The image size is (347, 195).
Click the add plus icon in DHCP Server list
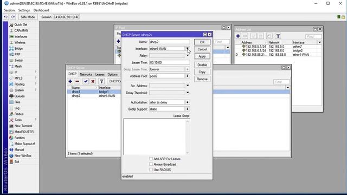click(x=70, y=81)
